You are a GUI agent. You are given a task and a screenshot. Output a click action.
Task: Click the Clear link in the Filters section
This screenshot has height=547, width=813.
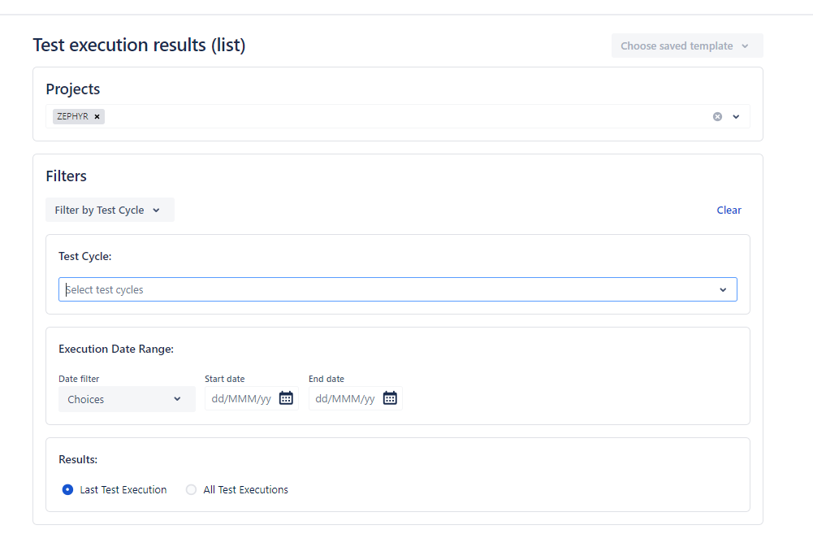point(729,210)
